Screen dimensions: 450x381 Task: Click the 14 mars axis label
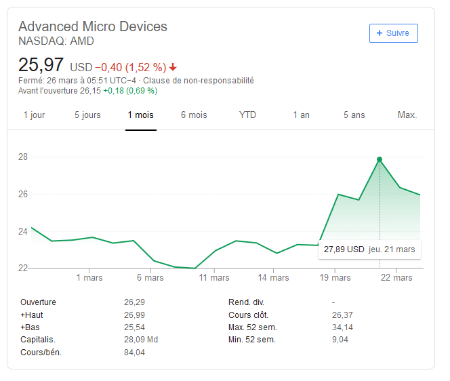pos(273,278)
